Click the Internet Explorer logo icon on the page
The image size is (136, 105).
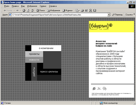[x=94, y=88]
